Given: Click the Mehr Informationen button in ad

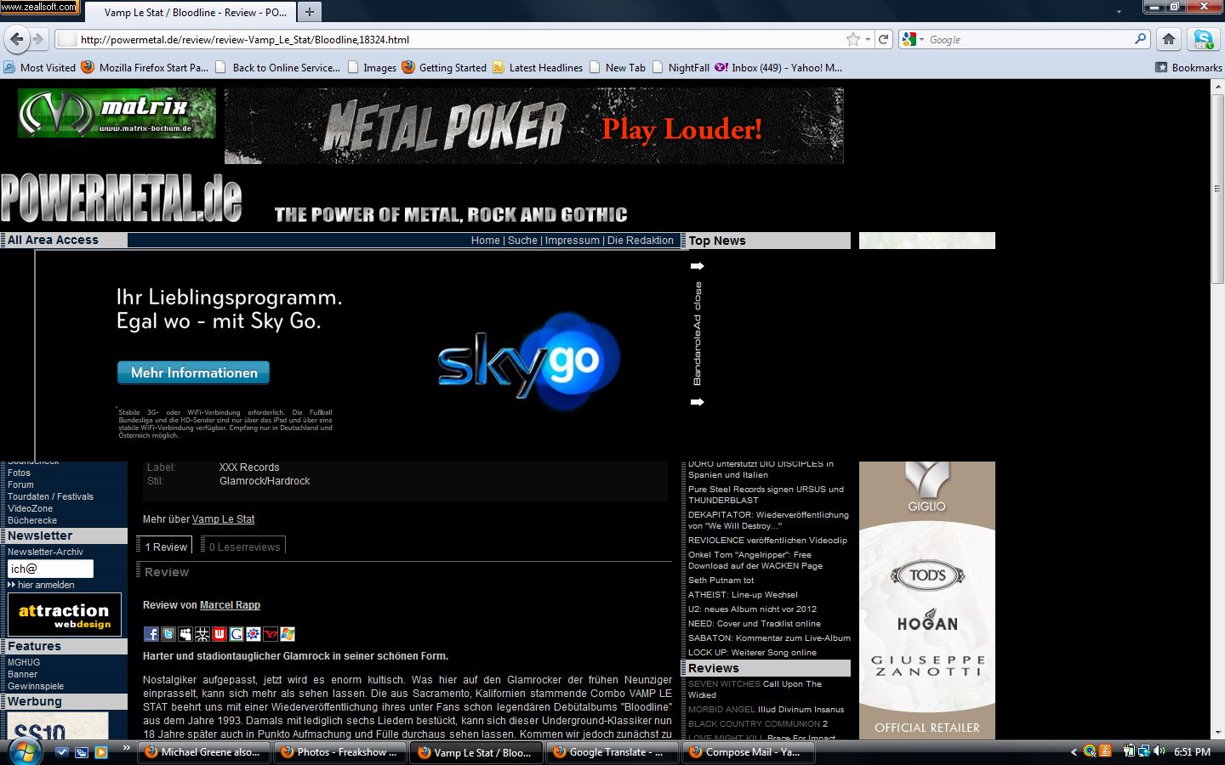Looking at the screenshot, I should pos(193,372).
